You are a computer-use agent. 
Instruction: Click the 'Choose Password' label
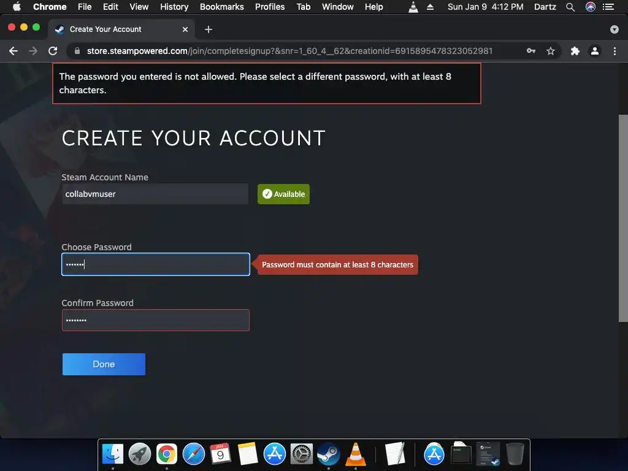click(x=96, y=247)
